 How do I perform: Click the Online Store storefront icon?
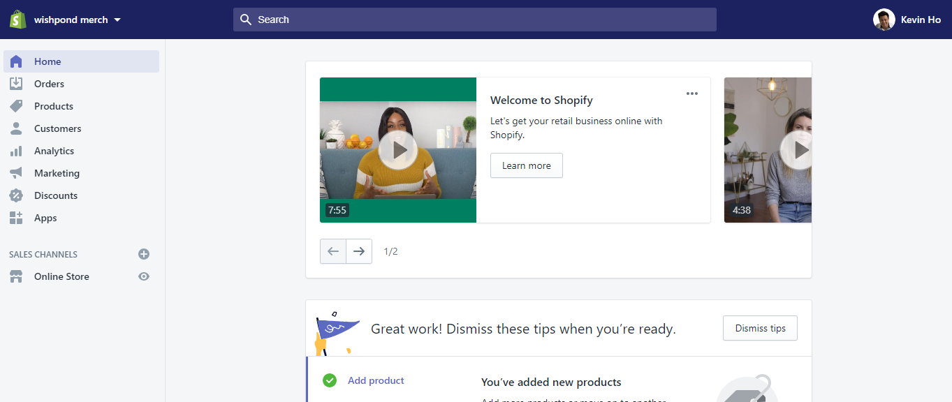[16, 276]
